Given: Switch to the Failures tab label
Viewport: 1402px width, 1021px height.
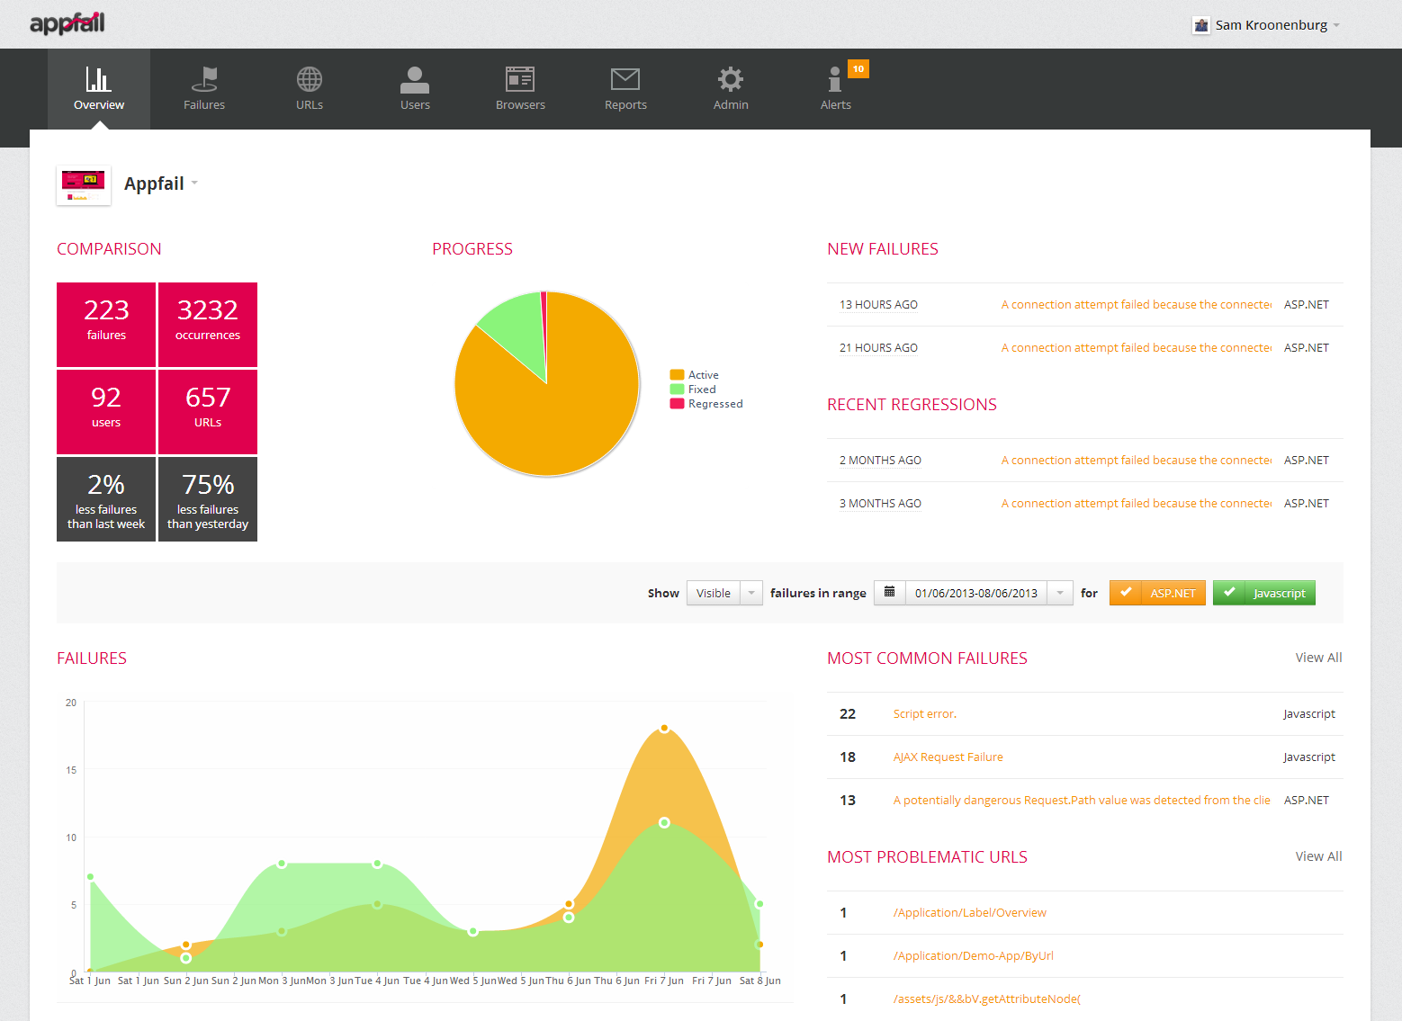Looking at the screenshot, I should pos(204,104).
